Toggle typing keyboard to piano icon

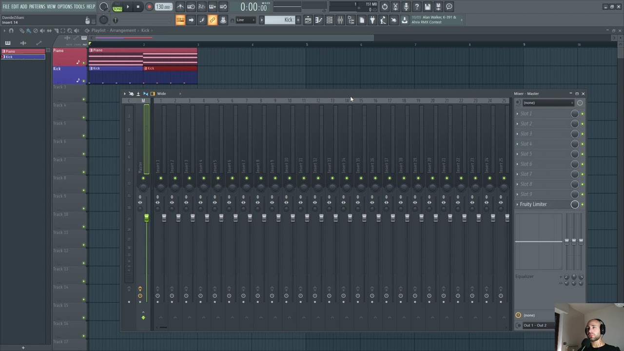pos(180,20)
